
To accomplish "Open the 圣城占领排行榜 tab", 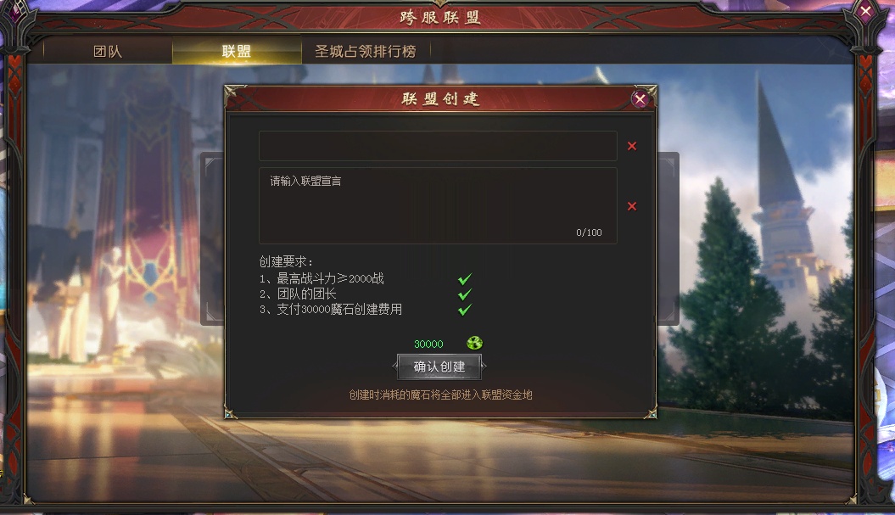I will click(366, 52).
